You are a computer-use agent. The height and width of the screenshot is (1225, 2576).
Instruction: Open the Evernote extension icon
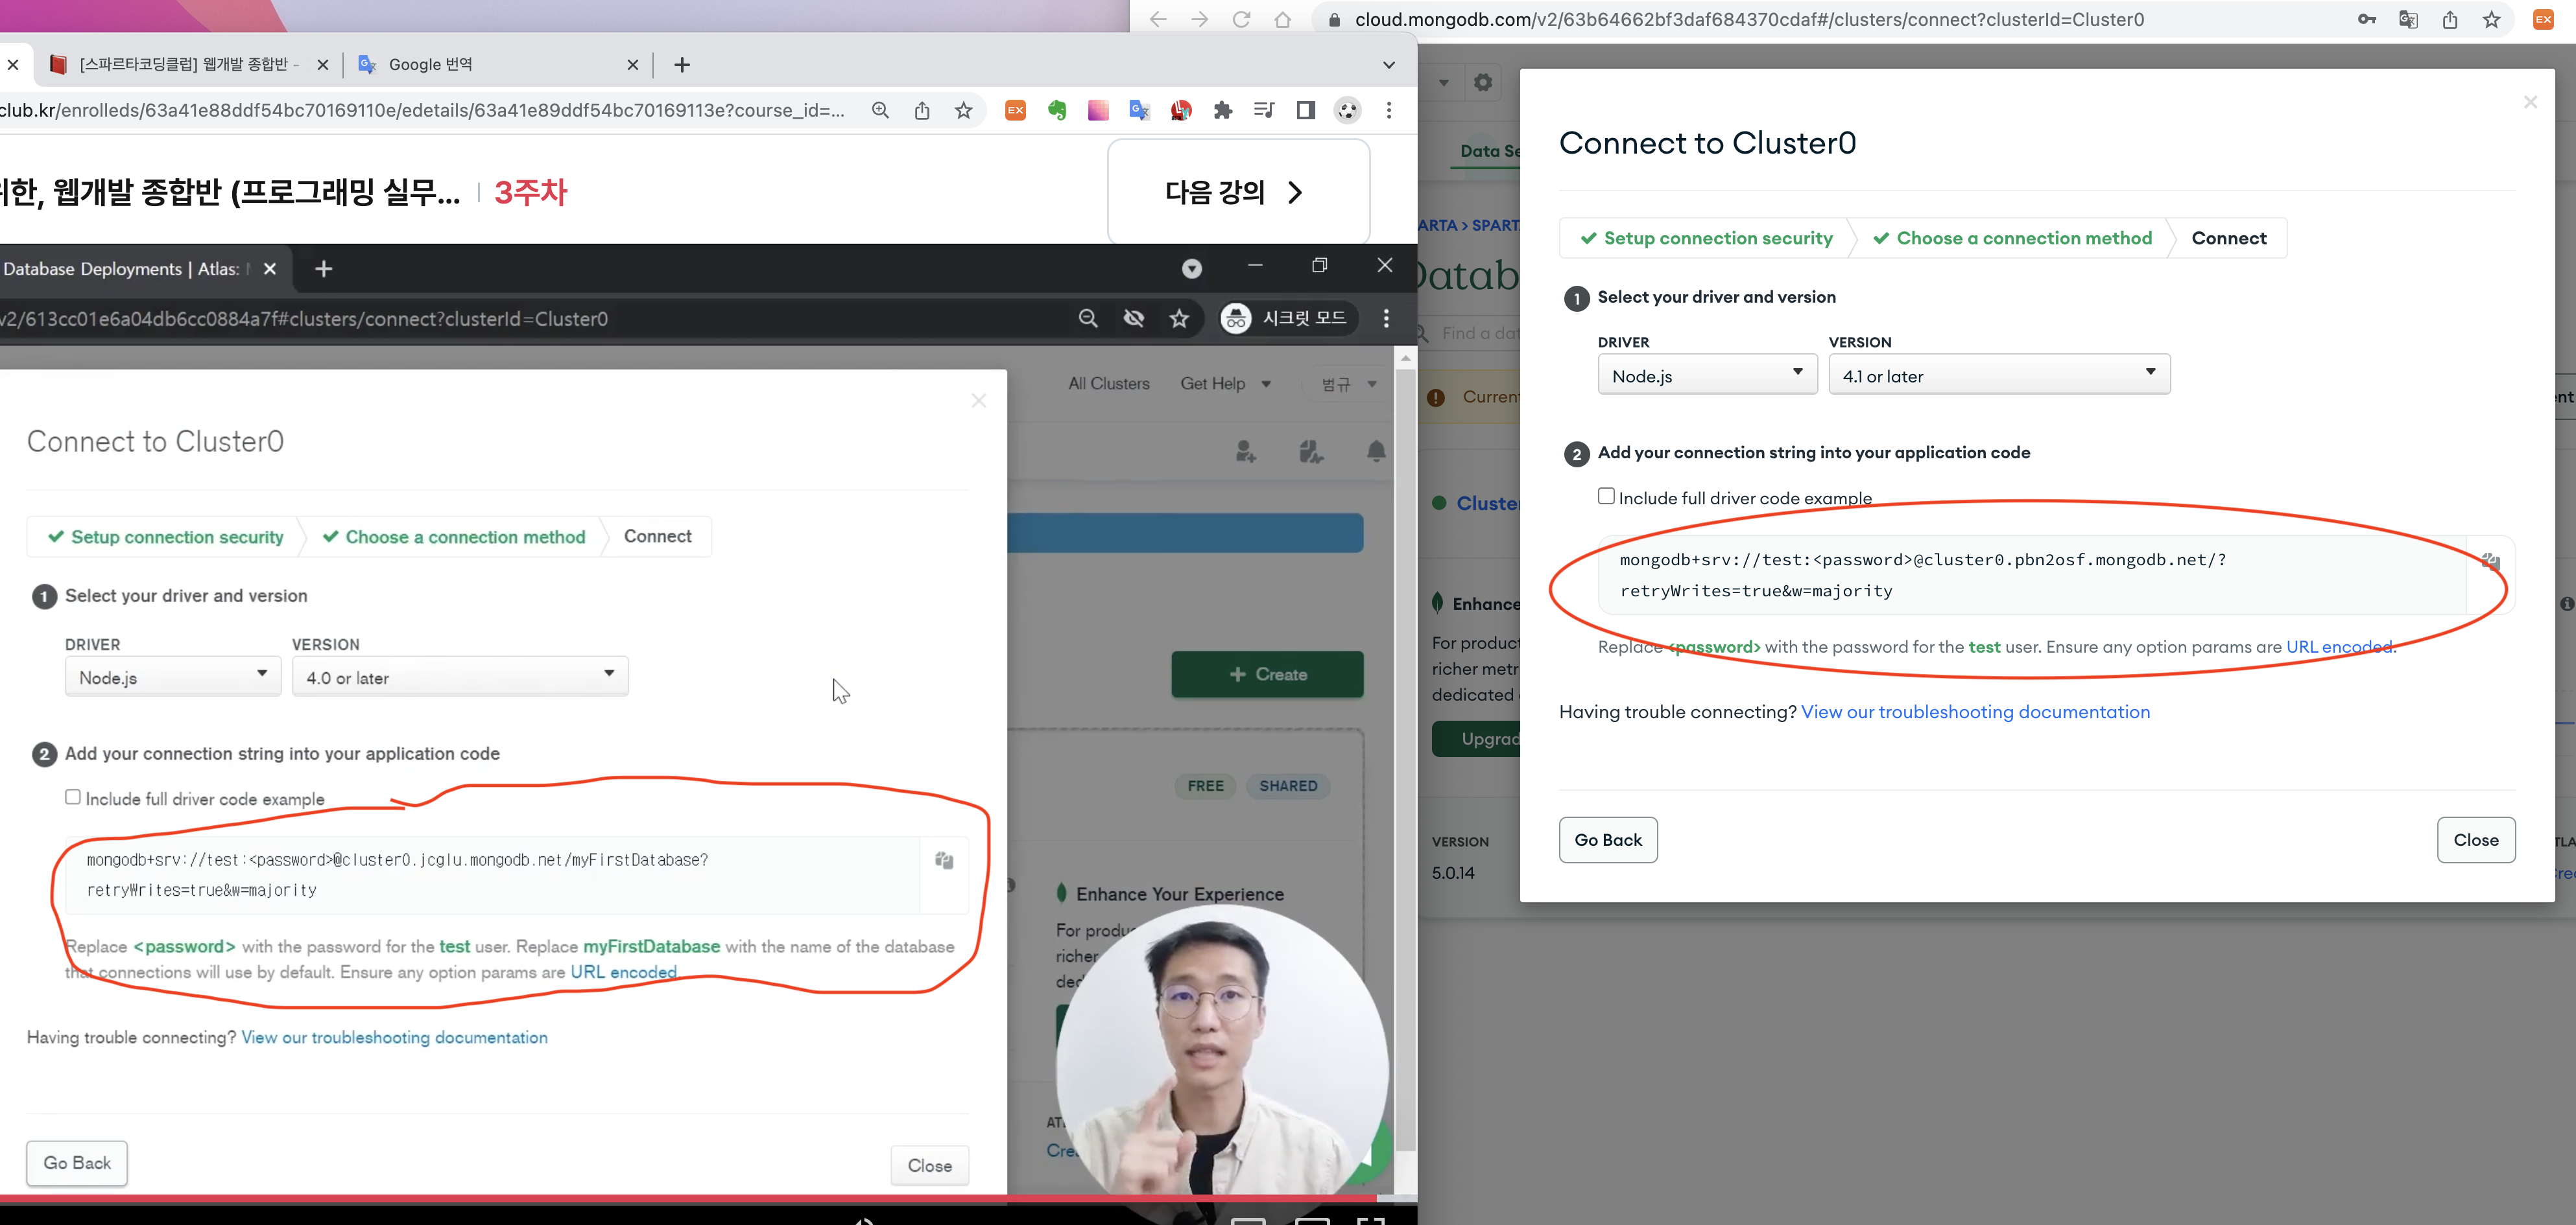[1057, 110]
